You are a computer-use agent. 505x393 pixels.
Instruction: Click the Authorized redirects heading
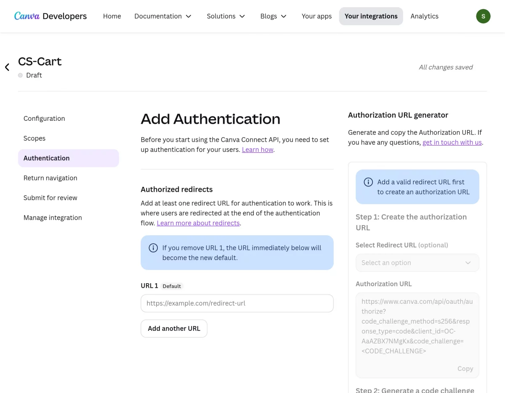177,189
